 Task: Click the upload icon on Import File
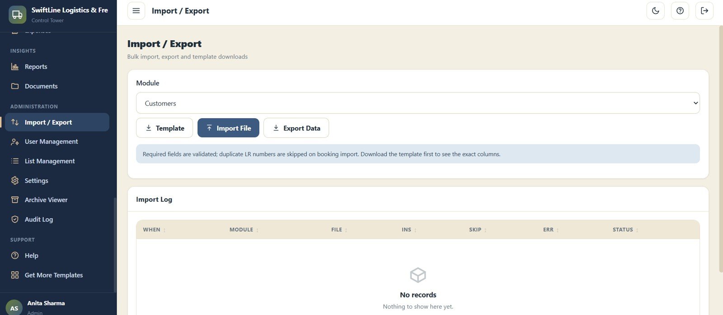coord(209,128)
